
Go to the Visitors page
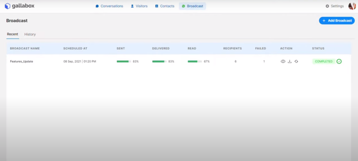[139, 6]
